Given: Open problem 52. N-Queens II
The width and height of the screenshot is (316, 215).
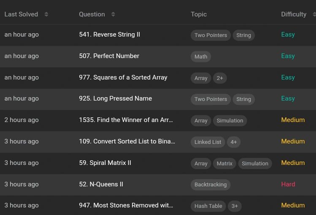Looking at the screenshot, I should pos(101,184).
